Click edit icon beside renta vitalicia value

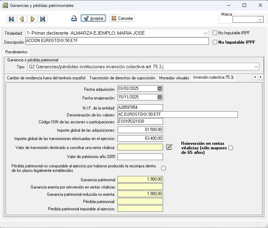pos(169,147)
